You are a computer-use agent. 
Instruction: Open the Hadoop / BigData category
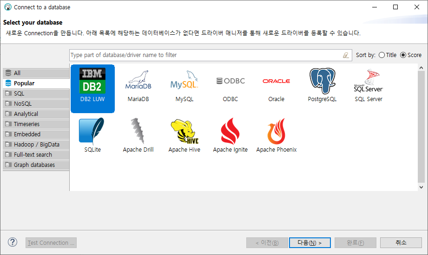[36, 145]
